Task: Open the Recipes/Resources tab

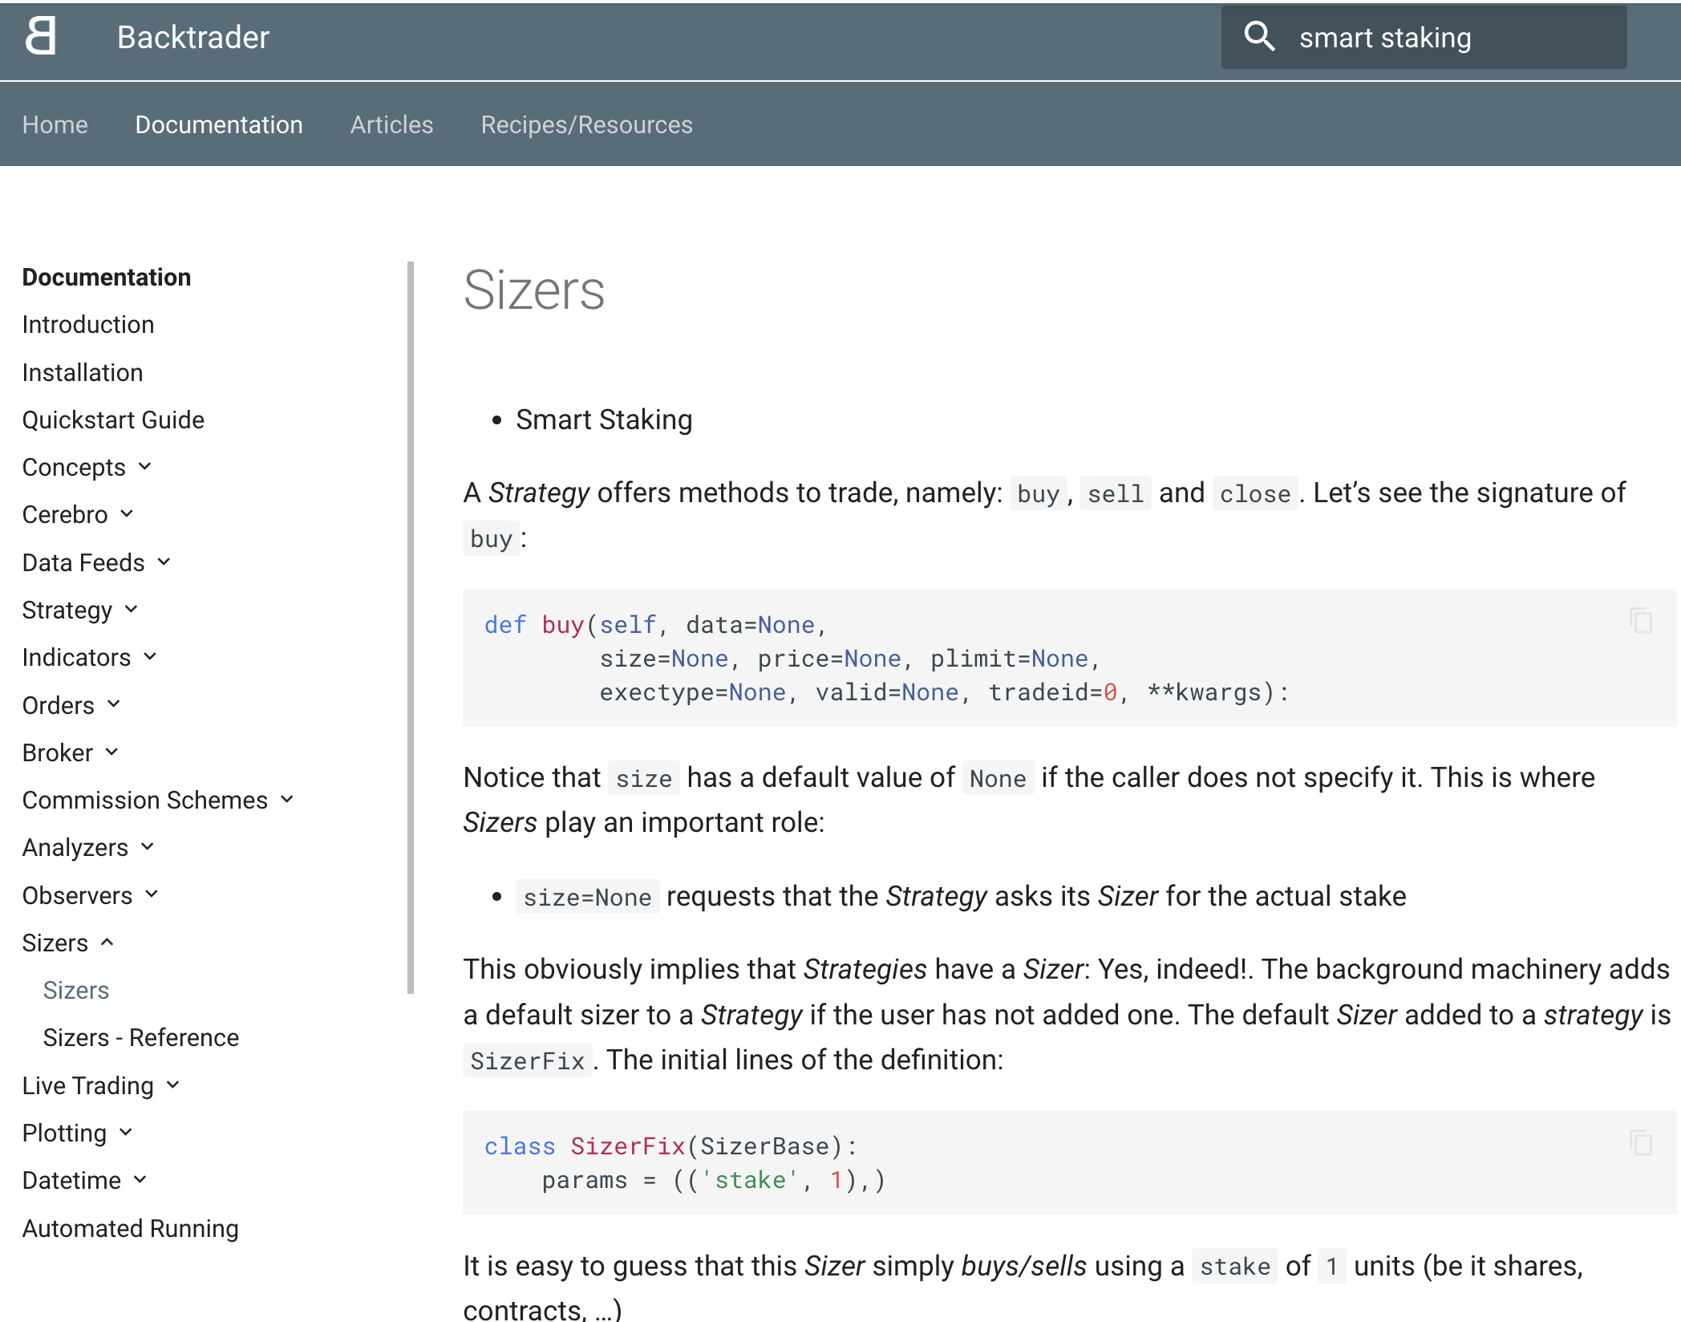Action: click(x=586, y=124)
